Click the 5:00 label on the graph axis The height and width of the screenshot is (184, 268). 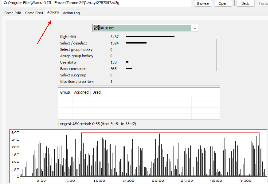pos(70,181)
